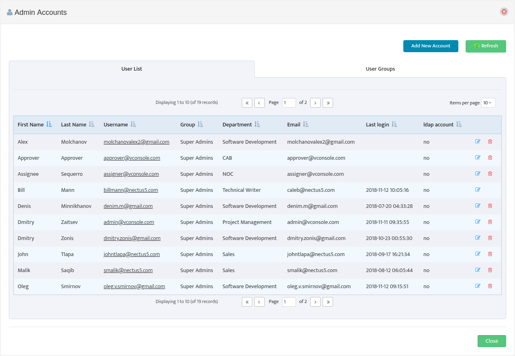This screenshot has width=515, height=356.
Task: Select the last login 2018-09-17 16:21:34
Action: (388, 254)
